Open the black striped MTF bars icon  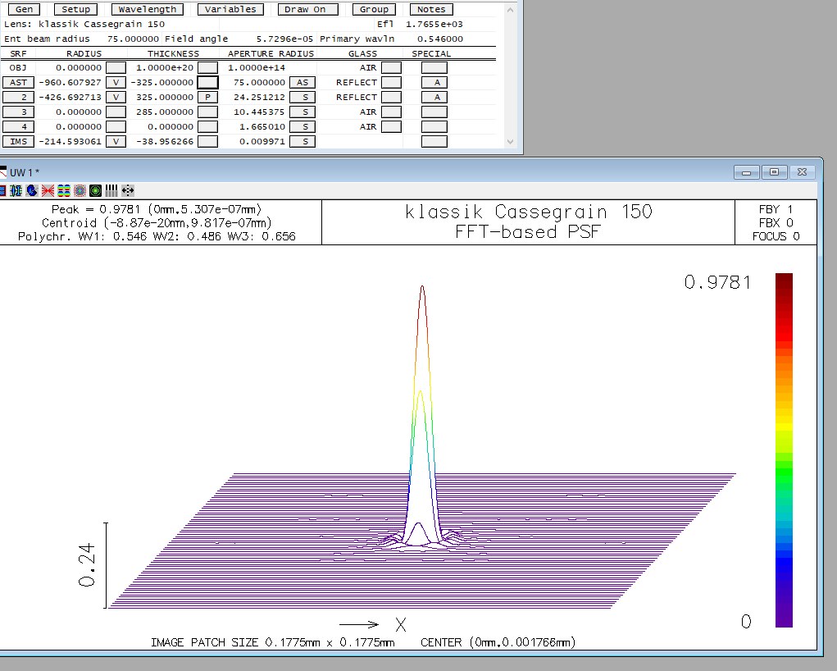(x=111, y=190)
